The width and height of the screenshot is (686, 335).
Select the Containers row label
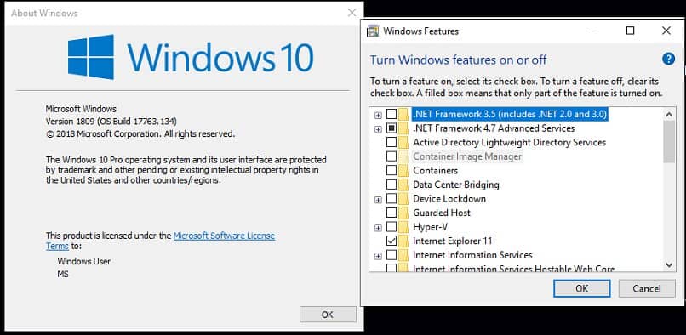(435, 170)
